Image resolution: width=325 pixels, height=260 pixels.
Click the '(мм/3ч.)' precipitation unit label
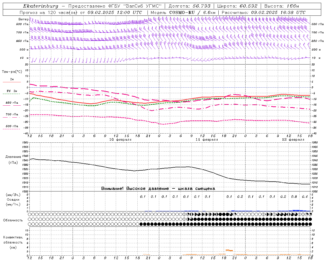click(13, 195)
